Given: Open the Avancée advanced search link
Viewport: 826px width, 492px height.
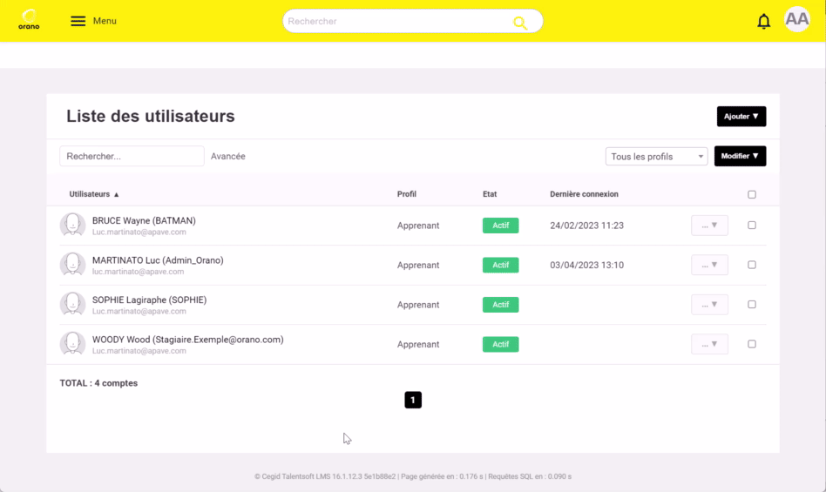Looking at the screenshot, I should point(228,157).
